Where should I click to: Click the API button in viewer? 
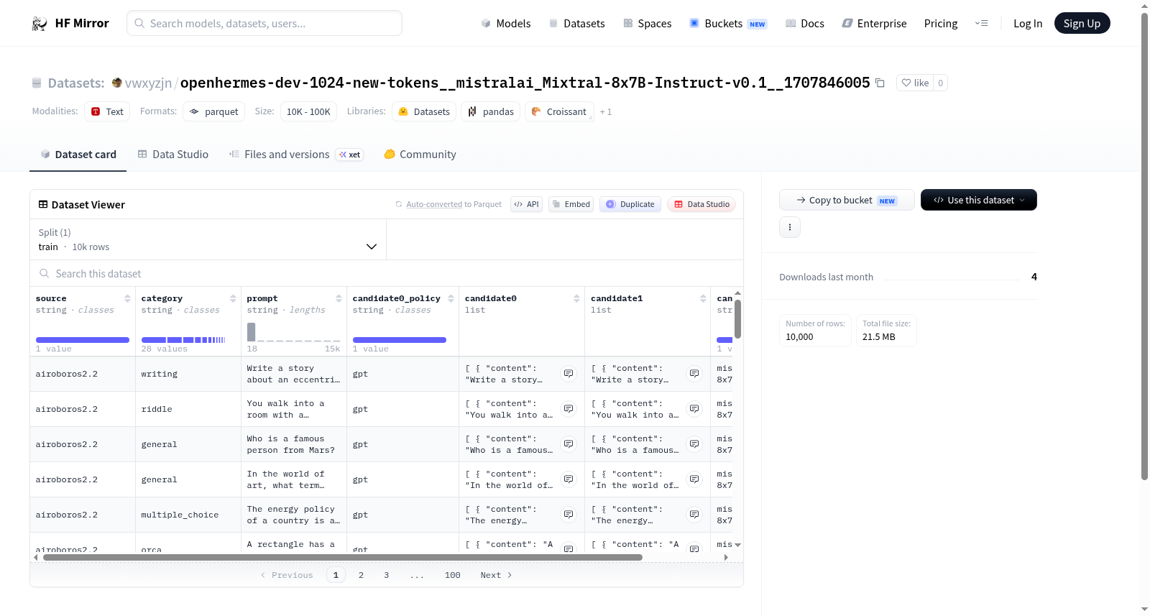click(526, 204)
